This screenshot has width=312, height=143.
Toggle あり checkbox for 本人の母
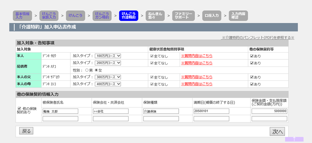(x=252, y=84)
